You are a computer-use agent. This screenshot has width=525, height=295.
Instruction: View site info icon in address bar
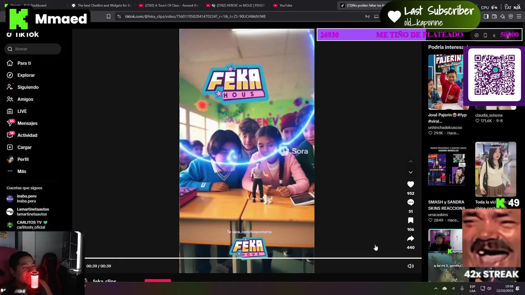(119, 16)
